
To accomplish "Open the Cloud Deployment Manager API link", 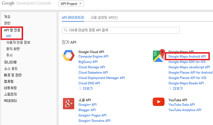I will click(x=101, y=78).
